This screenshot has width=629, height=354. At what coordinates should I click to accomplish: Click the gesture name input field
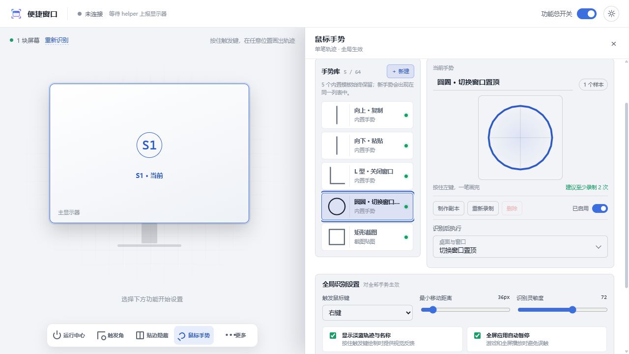coord(503,83)
